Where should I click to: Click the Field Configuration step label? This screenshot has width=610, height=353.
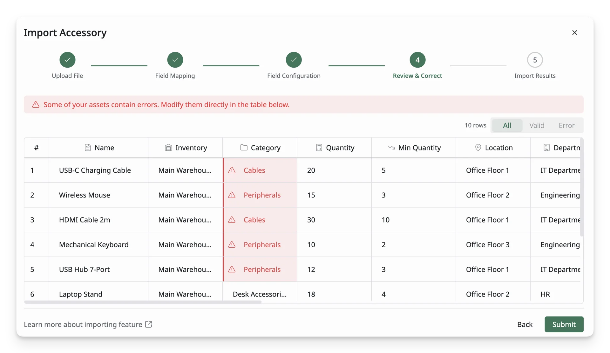[294, 76]
